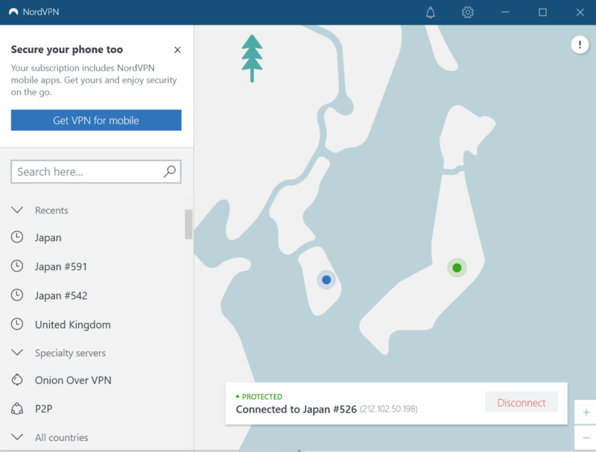Maximize the NordVPN window
The height and width of the screenshot is (452, 596).
542,12
